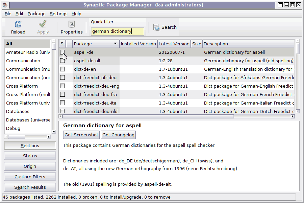Close the Synaptic window
Screen dimensions: 304x203
pos(299,5)
